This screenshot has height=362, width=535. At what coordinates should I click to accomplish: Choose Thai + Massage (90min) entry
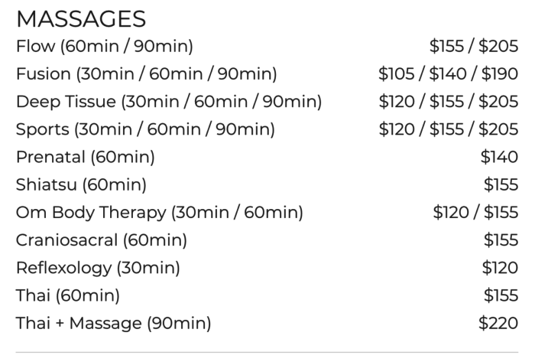114,323
